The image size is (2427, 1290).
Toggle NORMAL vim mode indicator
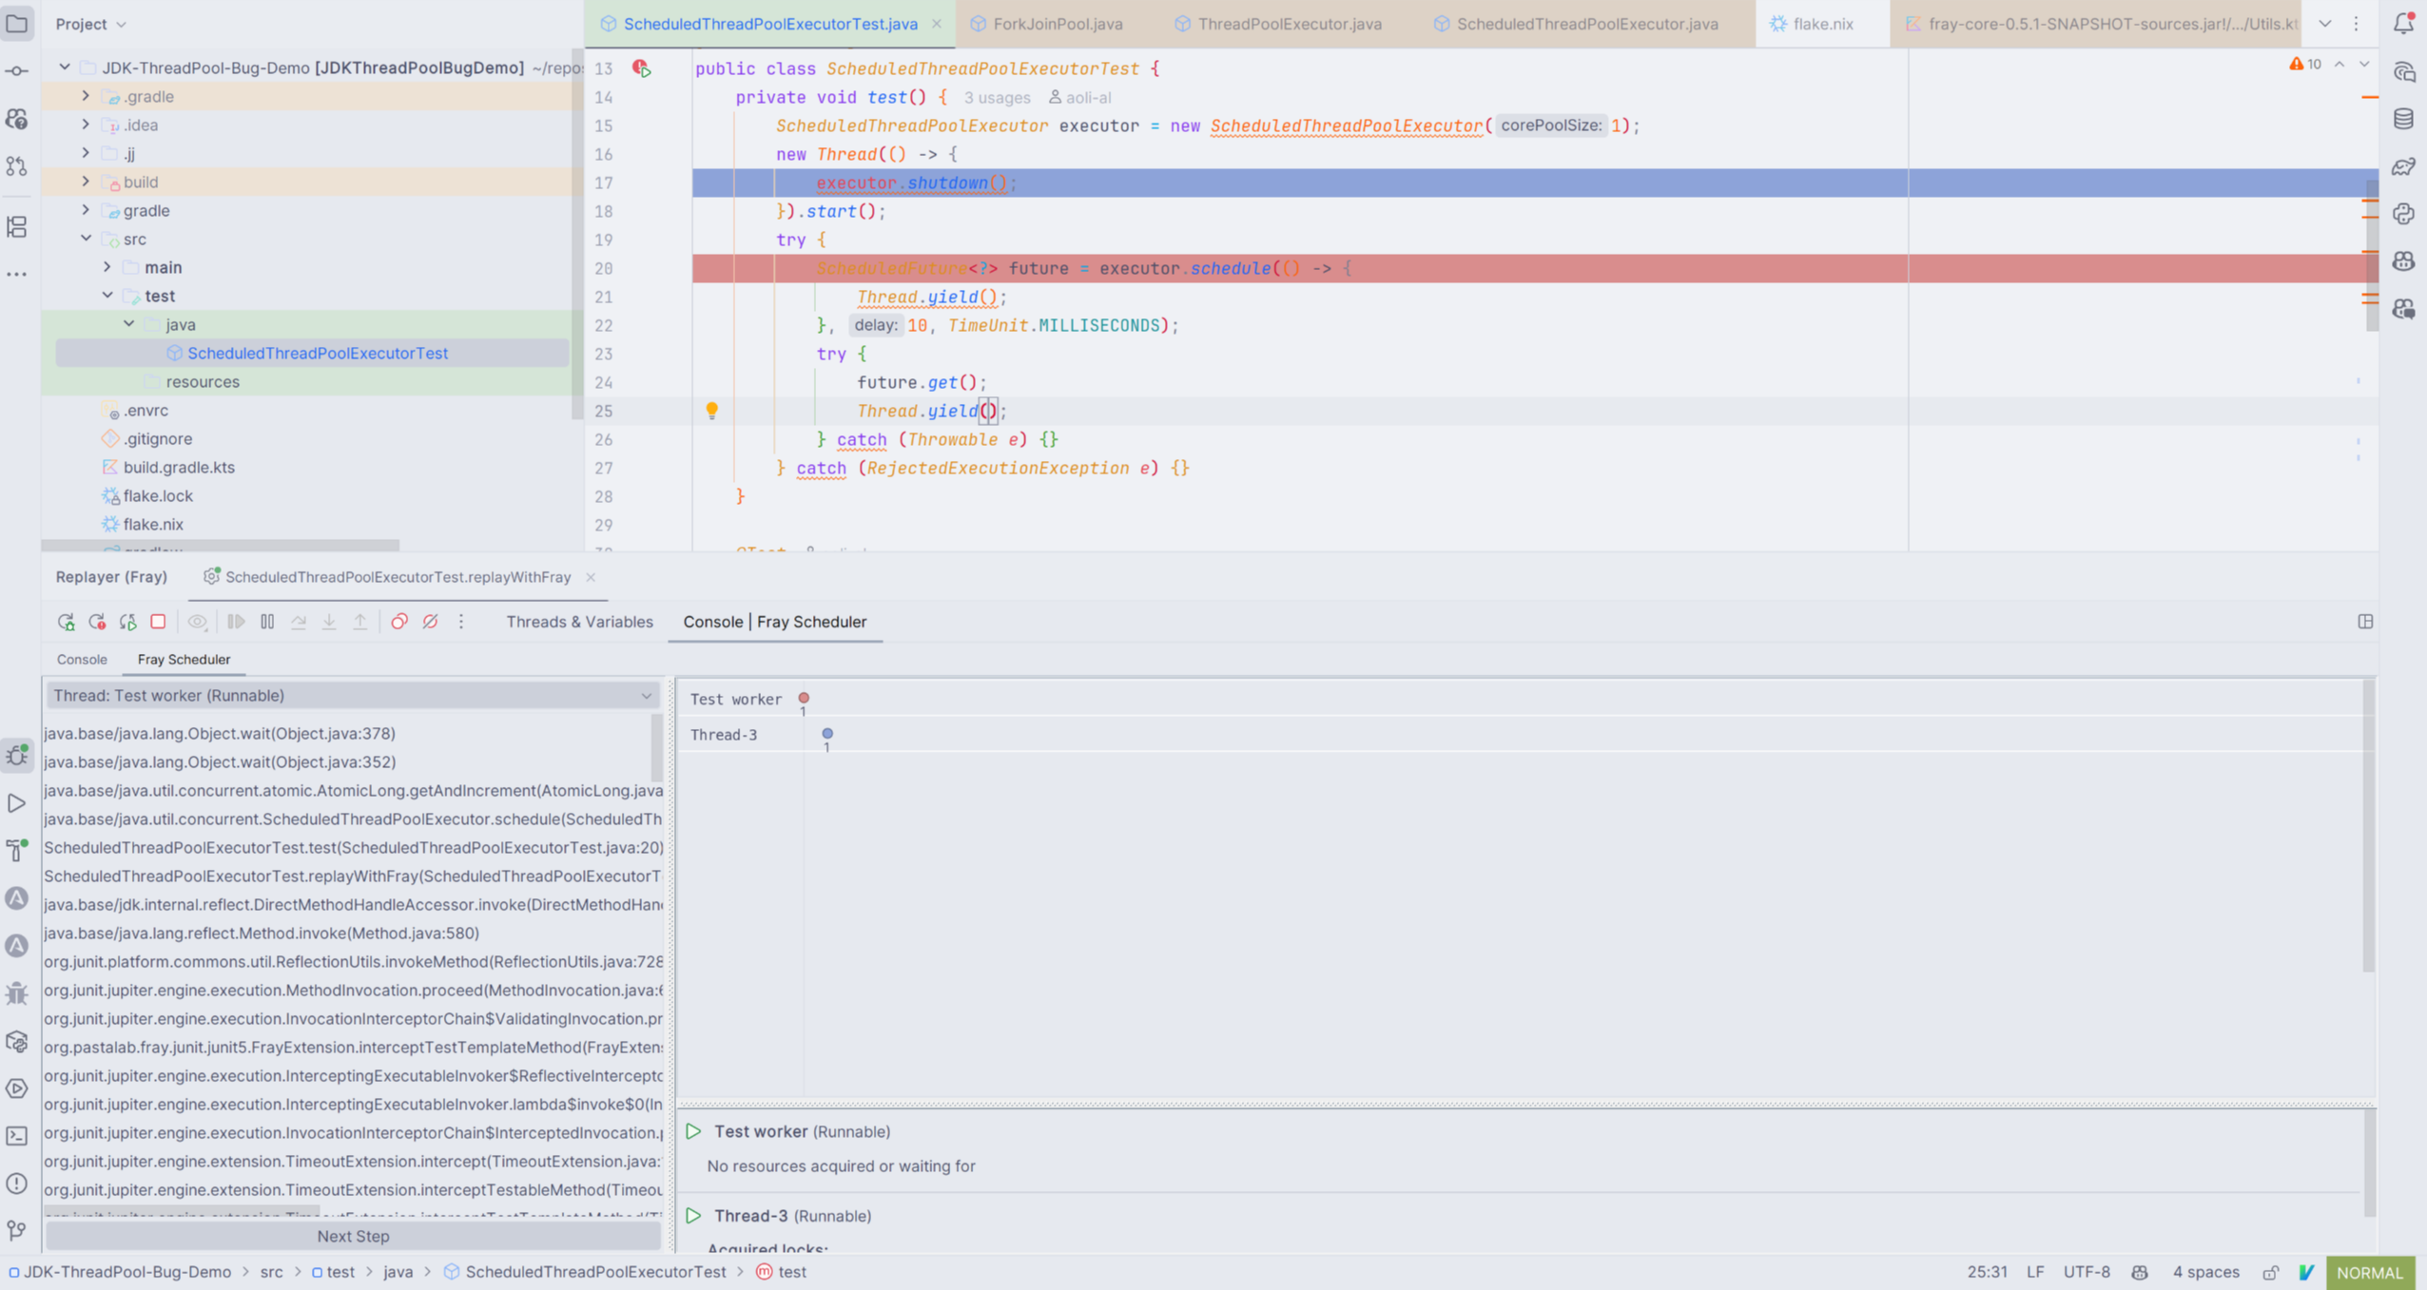pyautogui.click(x=2370, y=1272)
